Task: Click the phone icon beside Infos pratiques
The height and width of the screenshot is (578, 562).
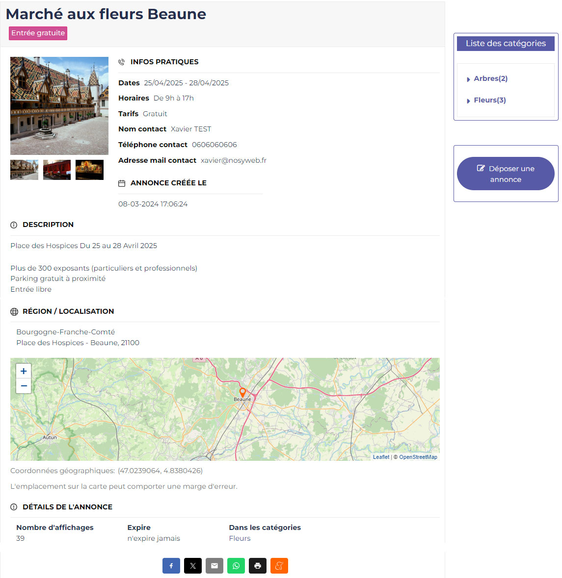Action: (121, 62)
